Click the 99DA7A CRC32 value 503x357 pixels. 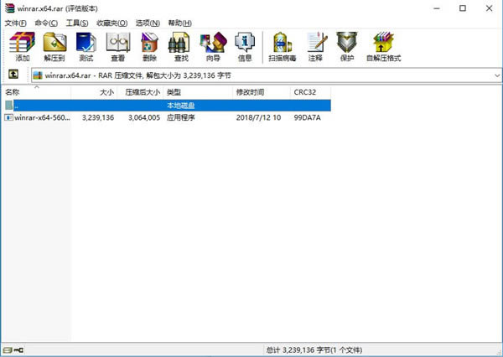pyautogui.click(x=308, y=117)
